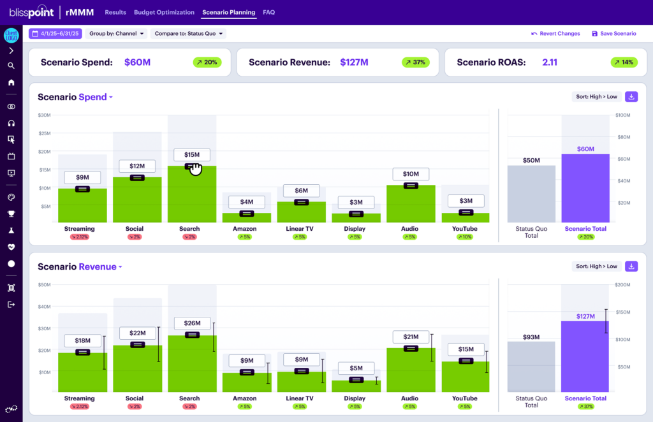This screenshot has height=422, width=653.
Task: Click the 14% badge in Scenario ROAS card
Action: click(x=624, y=62)
